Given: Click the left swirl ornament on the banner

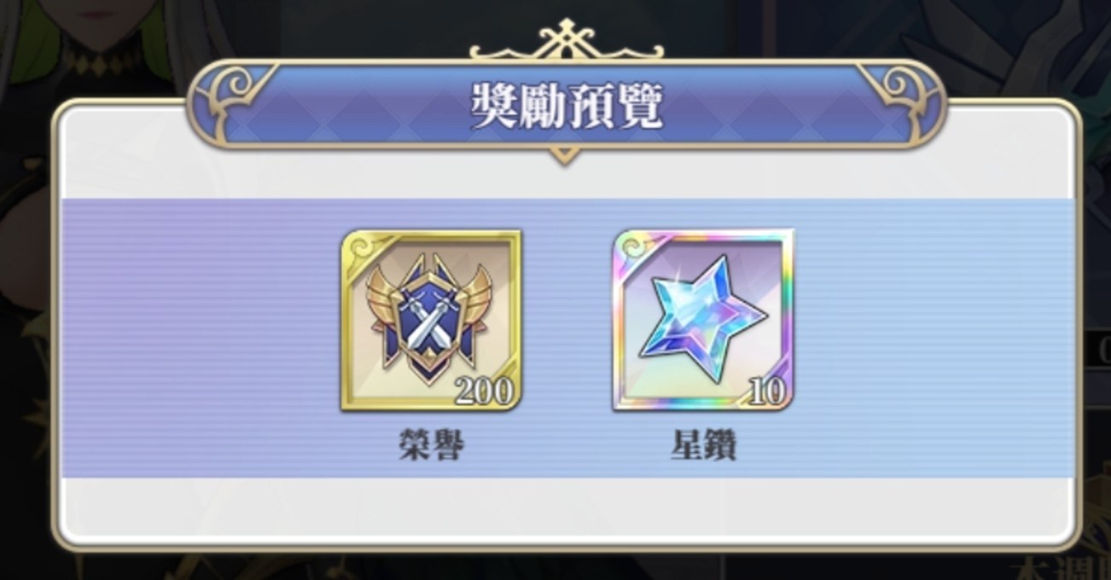Looking at the screenshot, I should pos(227,92).
